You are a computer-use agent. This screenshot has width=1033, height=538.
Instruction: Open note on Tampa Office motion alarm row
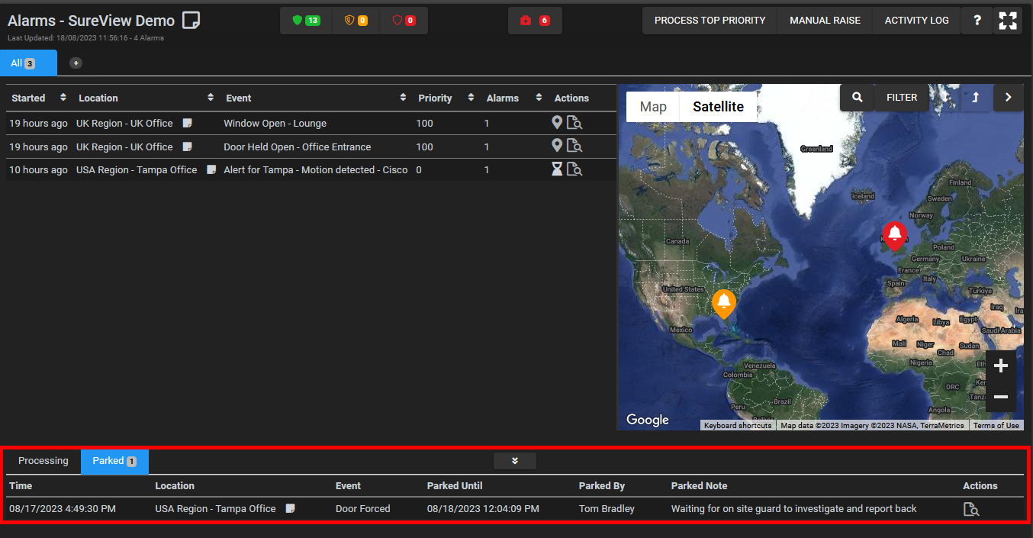(211, 170)
